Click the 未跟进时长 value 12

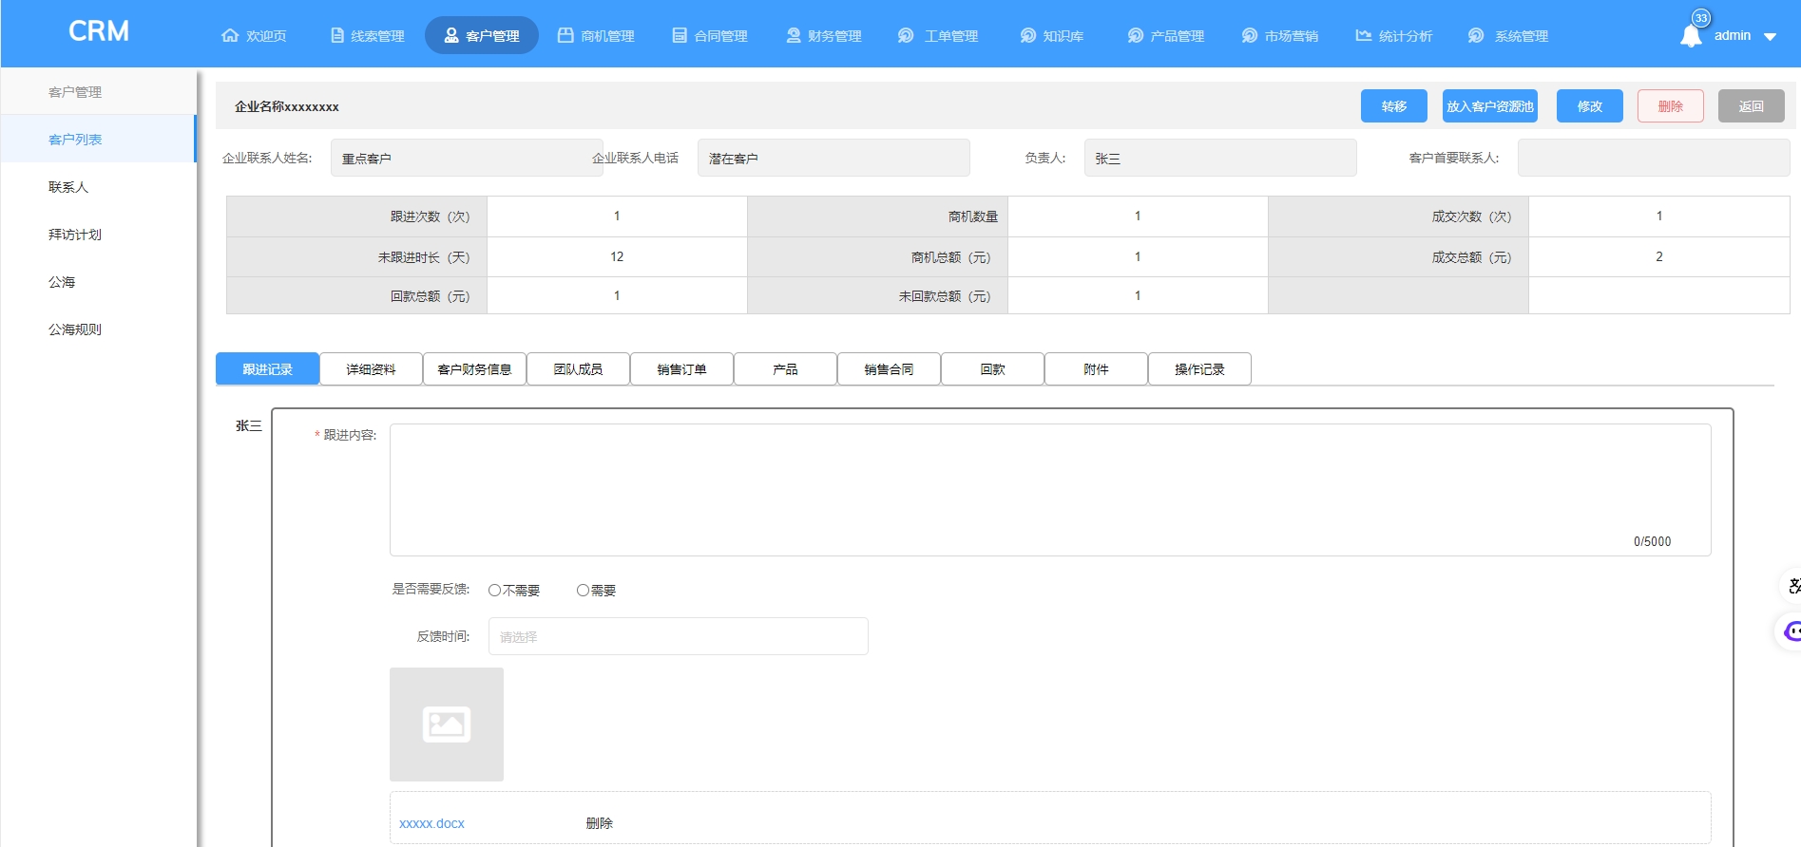tap(617, 256)
